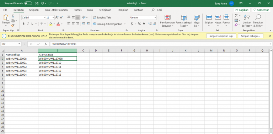Open Format sebagai Tabel menu
Screen dimensions: 273x134
pos(184,21)
